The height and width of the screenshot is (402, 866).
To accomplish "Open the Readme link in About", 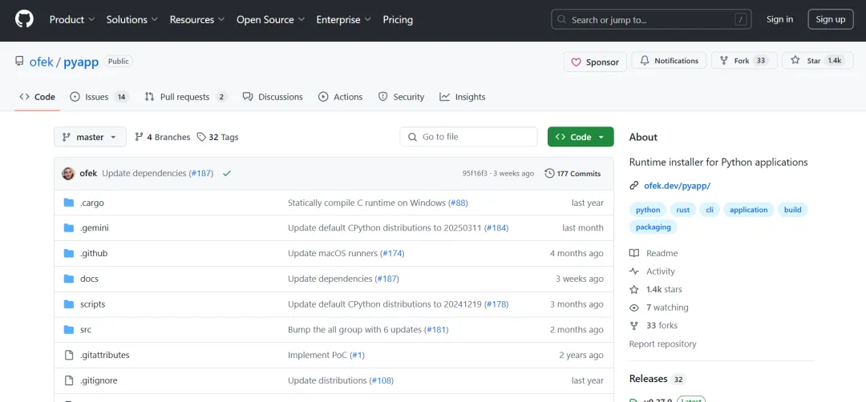I will click(654, 254).
